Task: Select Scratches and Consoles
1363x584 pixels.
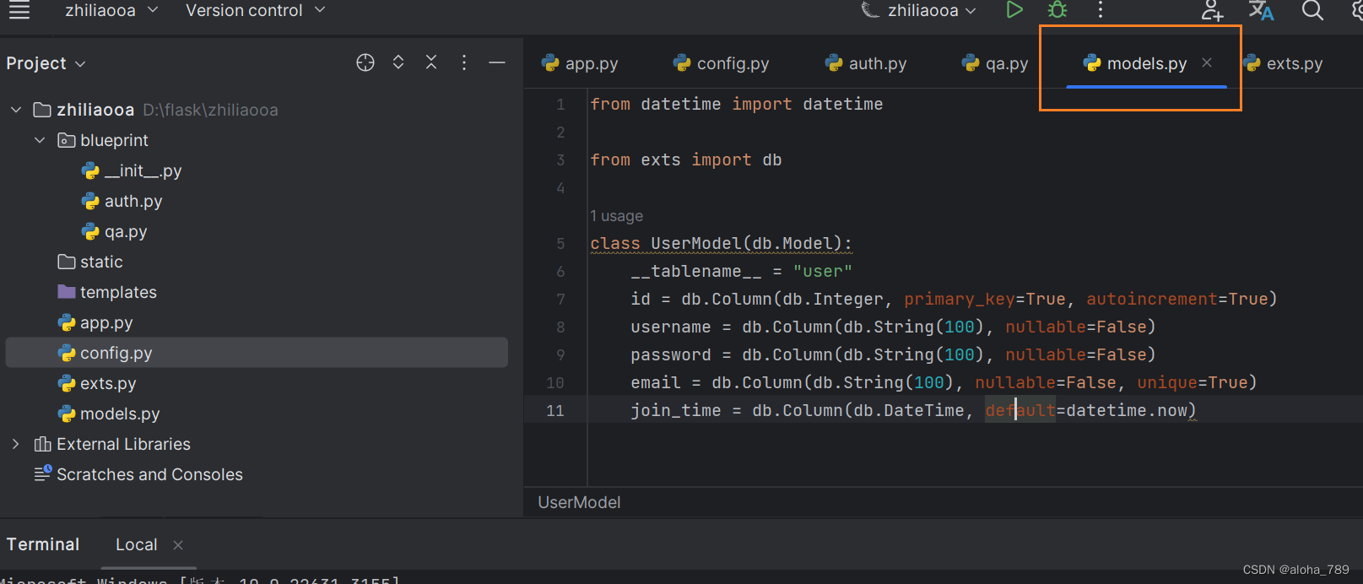Action: (138, 474)
